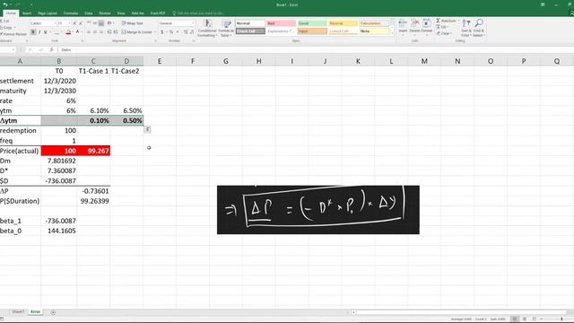Image resolution: width=574 pixels, height=323 pixels.
Task: Apply the Bad cell style
Action: click(281, 23)
